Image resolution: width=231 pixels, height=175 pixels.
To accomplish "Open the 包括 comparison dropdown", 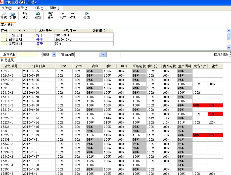I will (x=54, y=54).
